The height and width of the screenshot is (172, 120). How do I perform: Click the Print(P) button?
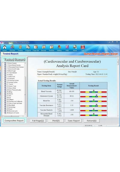56,121
